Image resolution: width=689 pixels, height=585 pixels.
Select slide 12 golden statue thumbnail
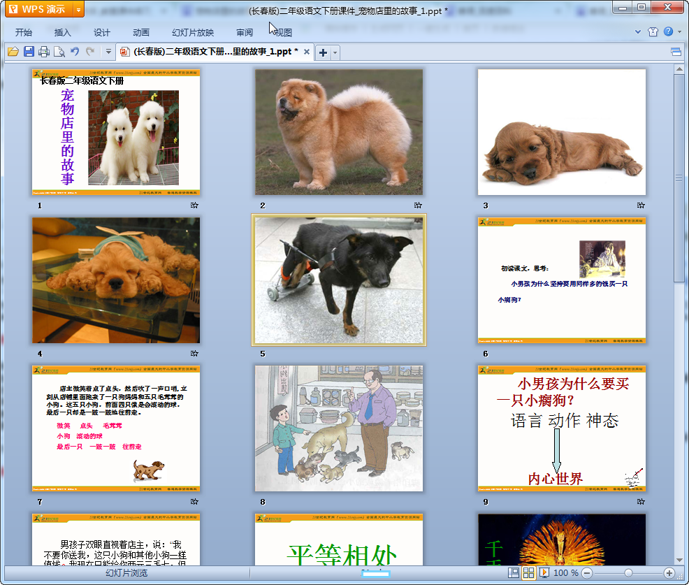coord(562,540)
